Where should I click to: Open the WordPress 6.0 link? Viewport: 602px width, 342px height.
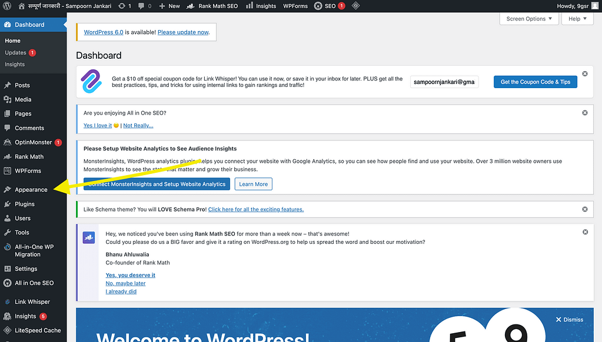click(x=104, y=32)
